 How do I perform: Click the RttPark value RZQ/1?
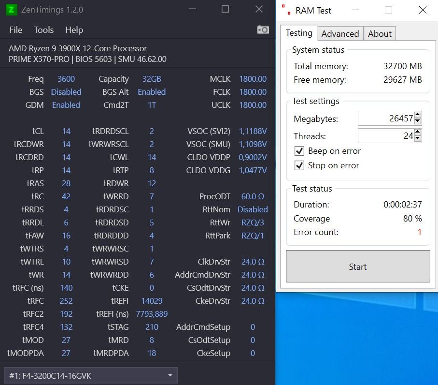point(253,236)
